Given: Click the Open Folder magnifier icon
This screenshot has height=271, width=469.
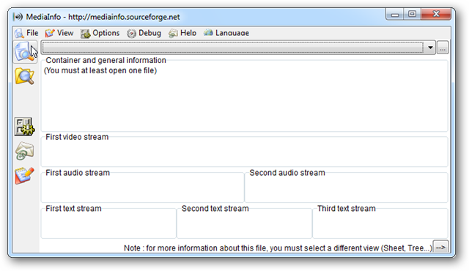Looking at the screenshot, I should pyautogui.click(x=24, y=76).
